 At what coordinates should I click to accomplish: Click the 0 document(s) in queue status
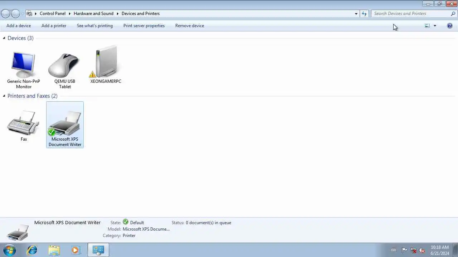[209, 223]
